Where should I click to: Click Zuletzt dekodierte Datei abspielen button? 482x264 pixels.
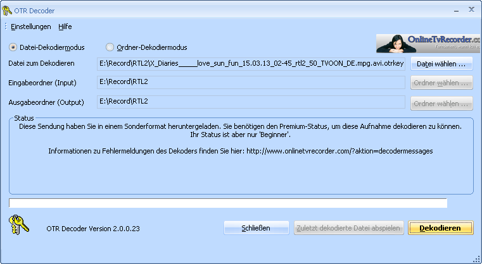point(348,228)
